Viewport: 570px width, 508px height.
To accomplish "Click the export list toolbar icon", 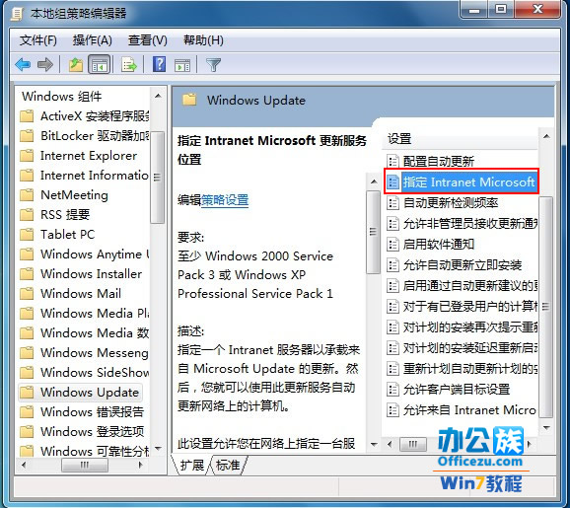I will coord(129,65).
